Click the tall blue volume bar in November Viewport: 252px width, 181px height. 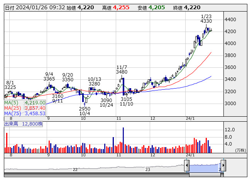coord(123,140)
